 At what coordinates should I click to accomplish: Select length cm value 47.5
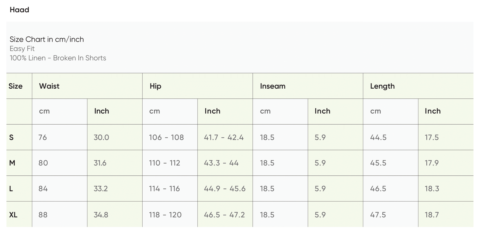tap(378, 215)
